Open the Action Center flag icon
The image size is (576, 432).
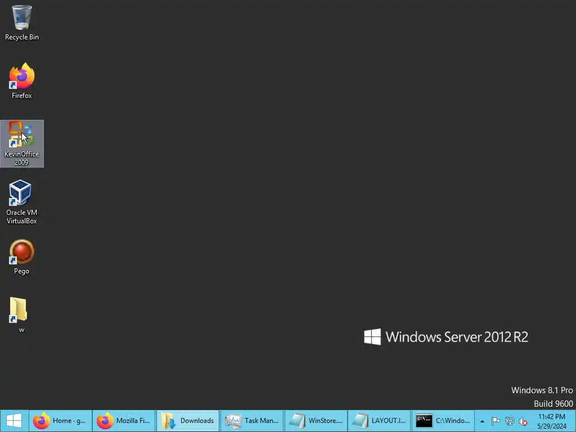pos(496,421)
